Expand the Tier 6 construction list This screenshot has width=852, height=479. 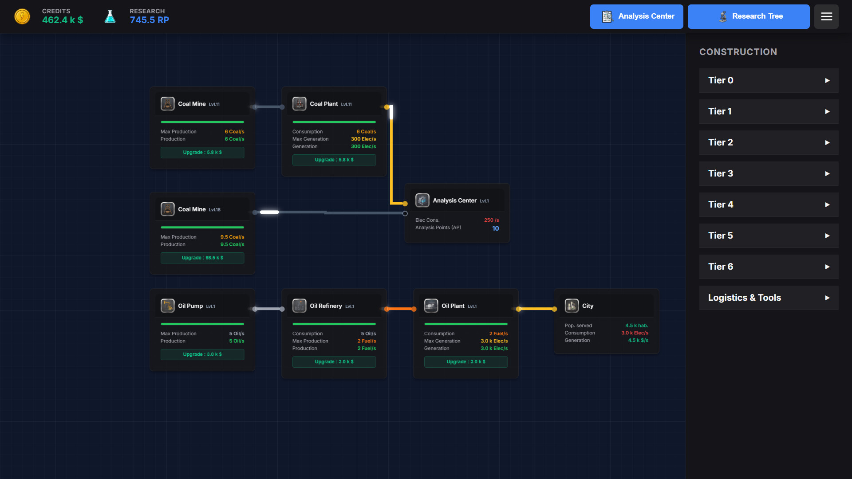tap(769, 267)
